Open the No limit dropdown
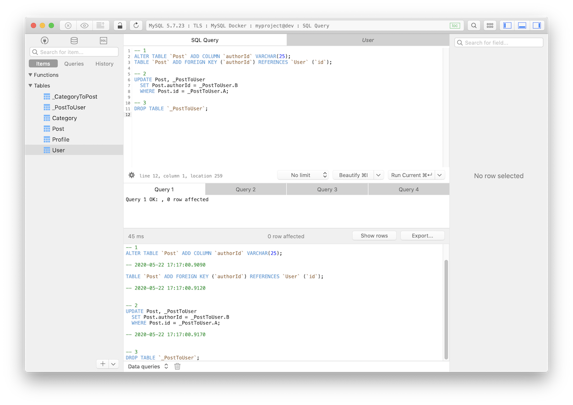Screen dimensions: 573x405 [x=303, y=175]
